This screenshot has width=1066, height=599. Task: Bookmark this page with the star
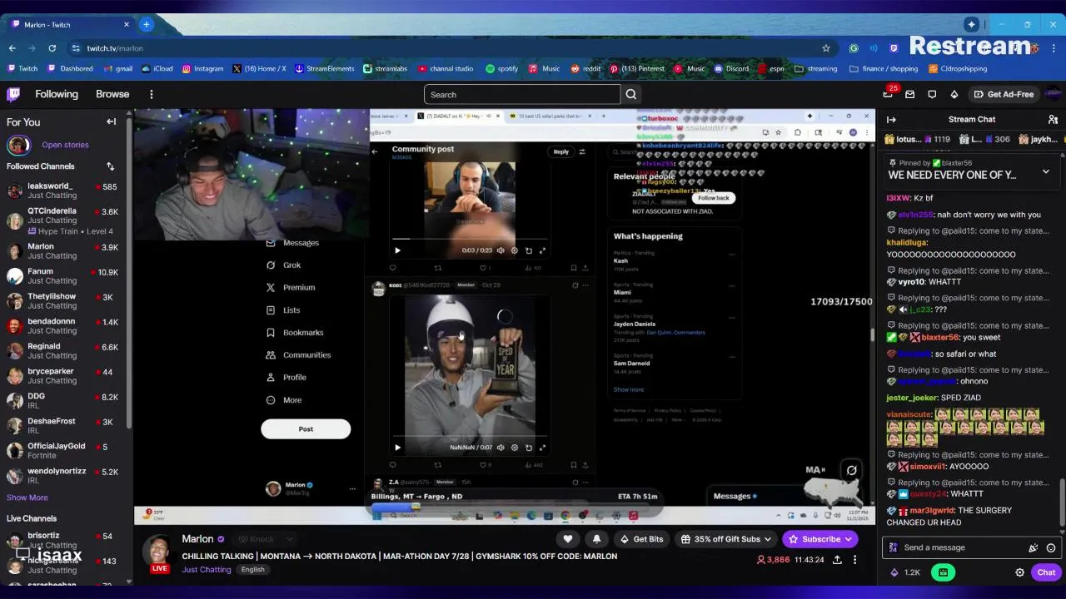pyautogui.click(x=826, y=48)
